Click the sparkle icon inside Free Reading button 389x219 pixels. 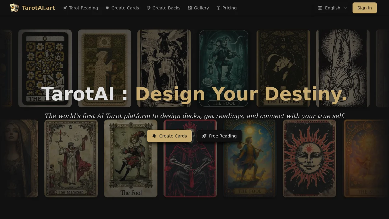point(204,136)
